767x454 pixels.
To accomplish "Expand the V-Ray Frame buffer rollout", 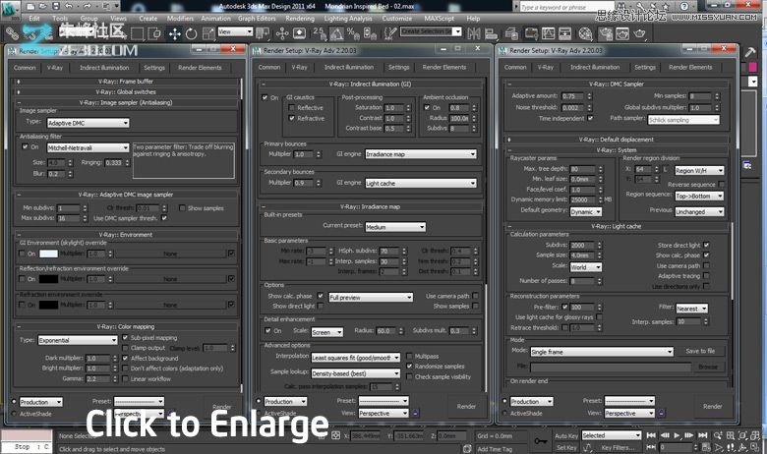I will 125,82.
